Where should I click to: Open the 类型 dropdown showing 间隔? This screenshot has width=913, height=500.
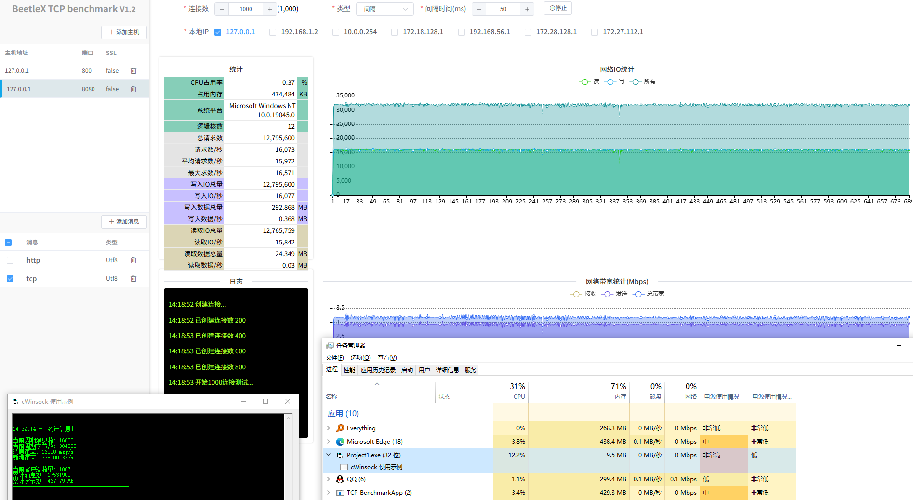click(384, 9)
